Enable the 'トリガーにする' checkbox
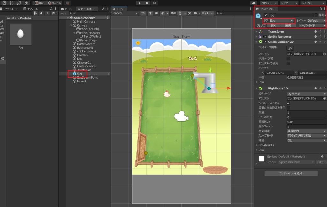The image size is (327, 207). [289, 59]
